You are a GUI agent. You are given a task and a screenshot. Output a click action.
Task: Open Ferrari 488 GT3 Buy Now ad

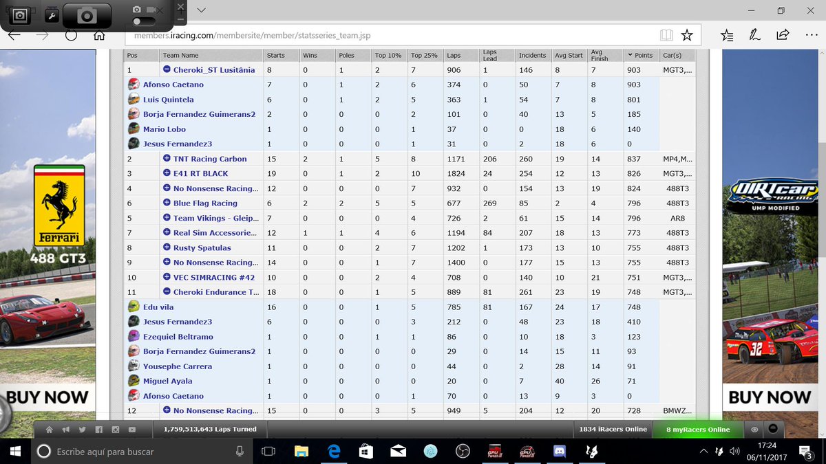point(47,397)
